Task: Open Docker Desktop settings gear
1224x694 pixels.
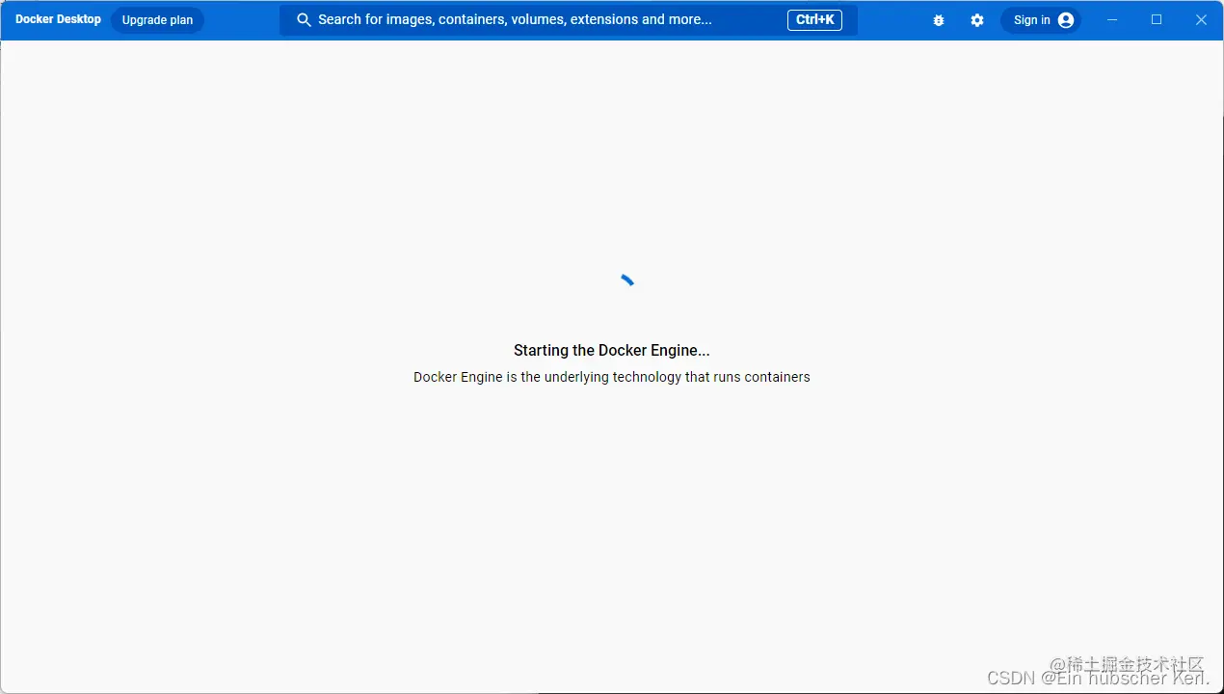Action: pos(977,20)
